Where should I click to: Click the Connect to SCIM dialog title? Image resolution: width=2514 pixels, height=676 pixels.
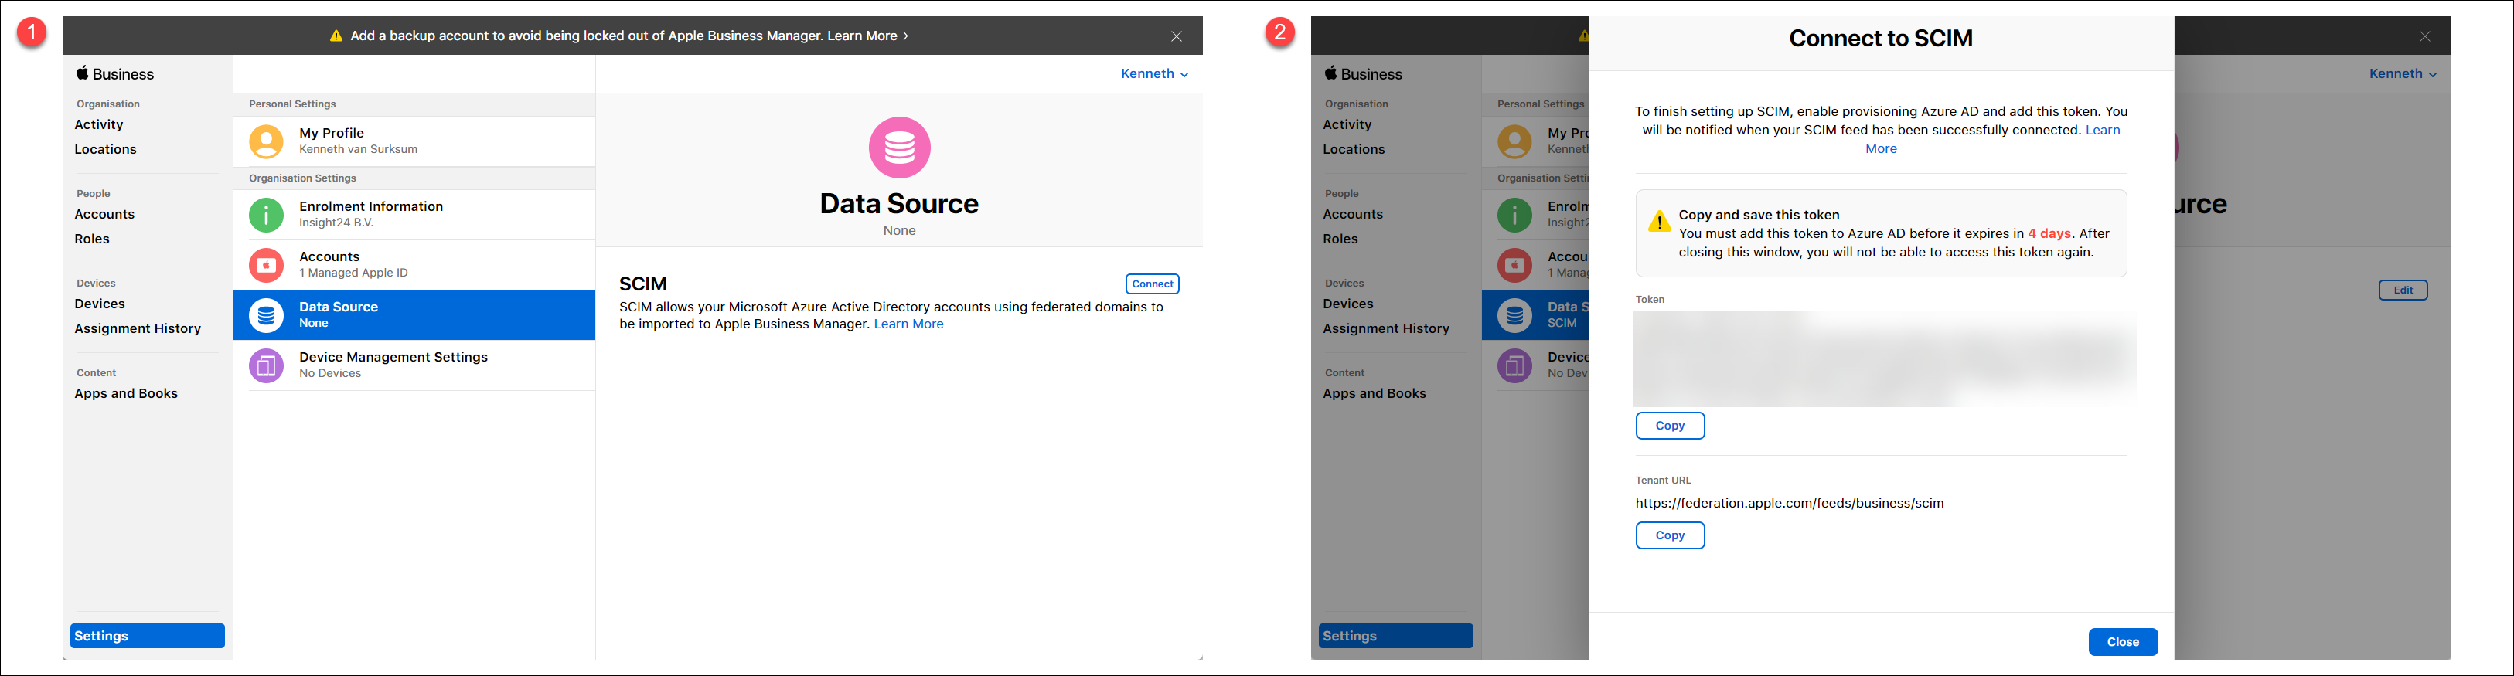click(1881, 38)
